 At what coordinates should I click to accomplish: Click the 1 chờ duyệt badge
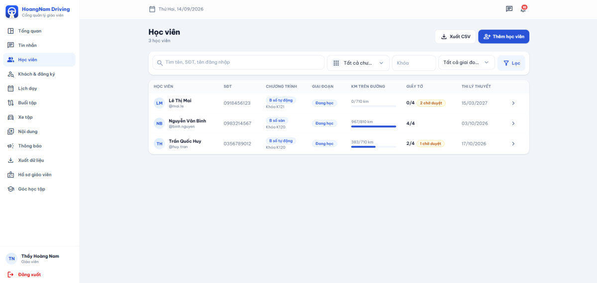[x=430, y=143]
